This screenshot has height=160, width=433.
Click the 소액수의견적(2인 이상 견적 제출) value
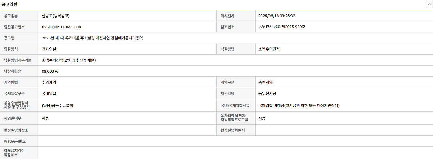tap(69, 60)
